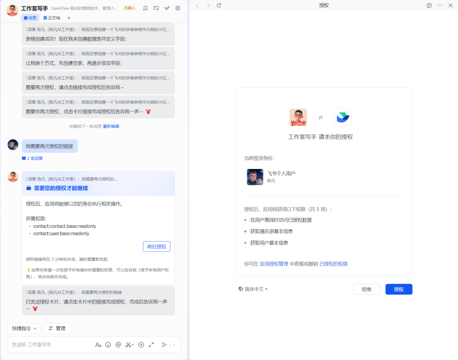Open text formatting Aa icon

pos(98,345)
